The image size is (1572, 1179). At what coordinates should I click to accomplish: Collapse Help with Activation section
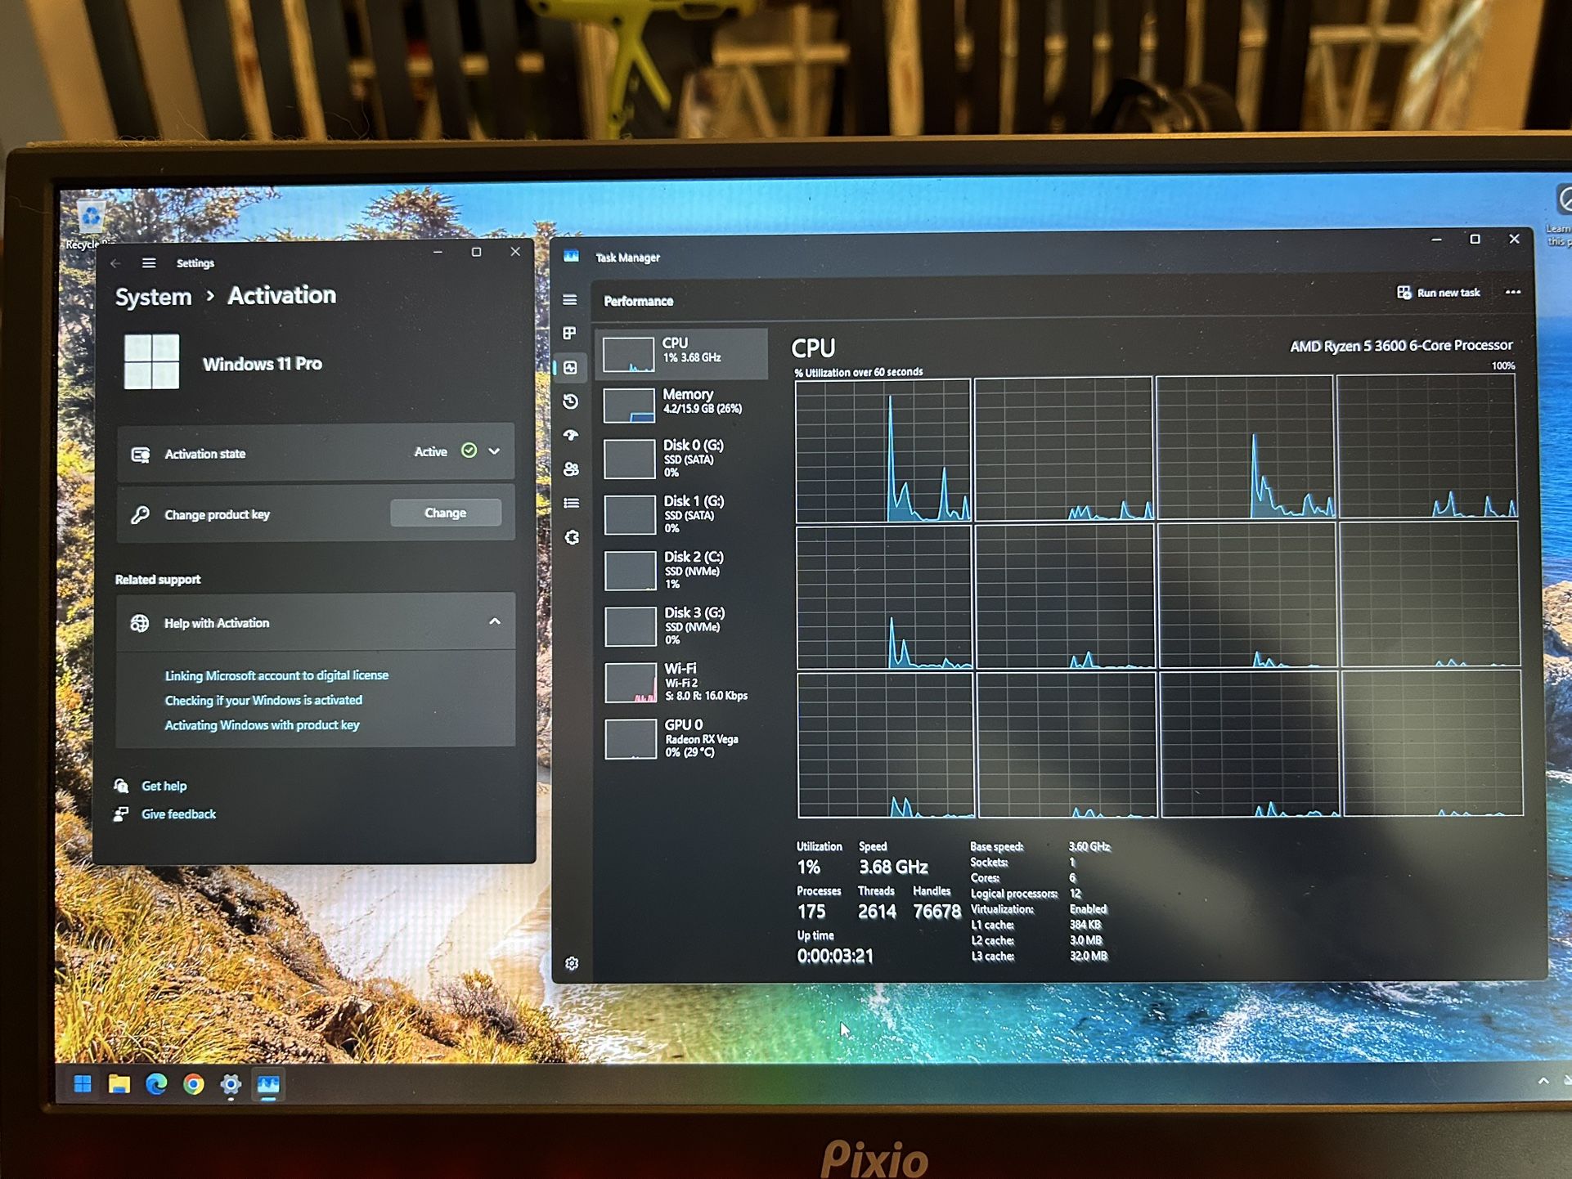495,622
